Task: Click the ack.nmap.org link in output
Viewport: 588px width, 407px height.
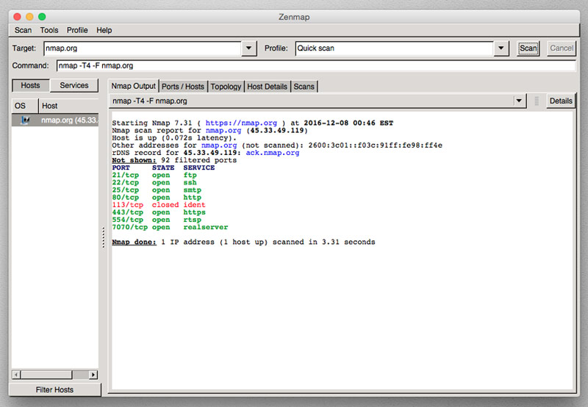Action: pyautogui.click(x=273, y=153)
